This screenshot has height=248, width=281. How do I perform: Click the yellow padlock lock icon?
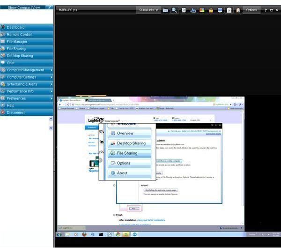coord(211,10)
